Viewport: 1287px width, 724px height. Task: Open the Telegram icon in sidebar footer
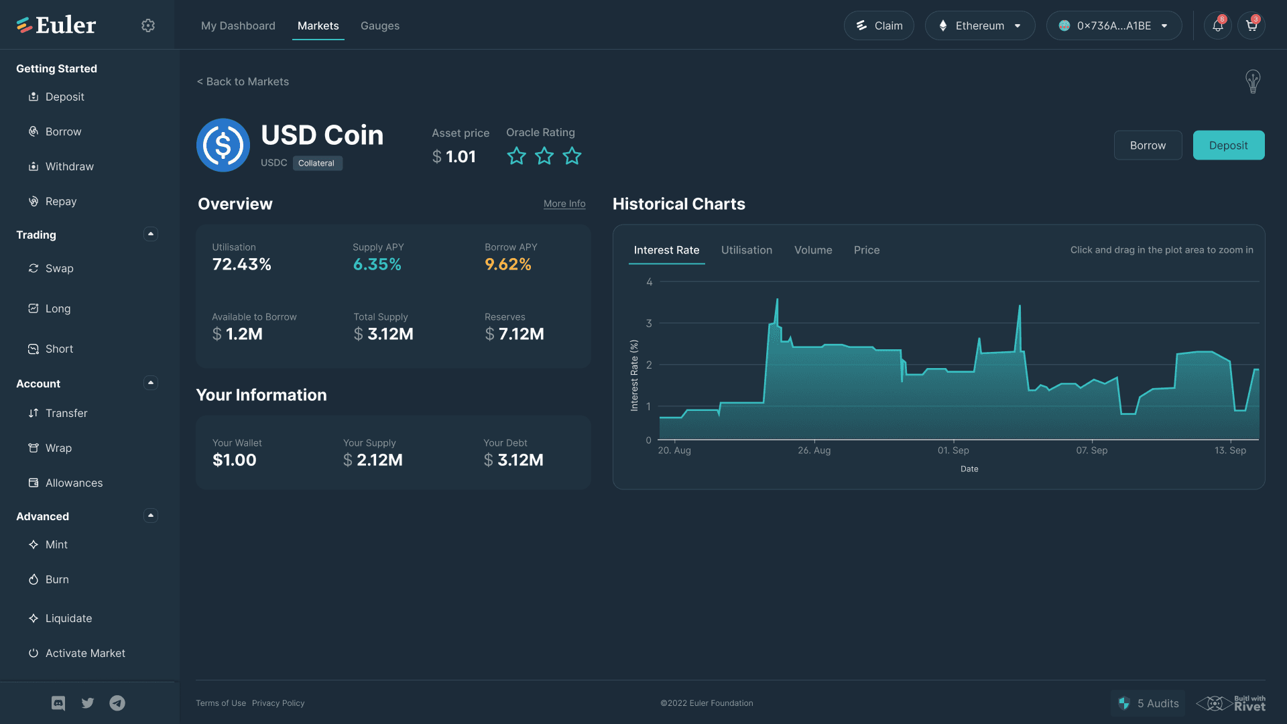(117, 703)
